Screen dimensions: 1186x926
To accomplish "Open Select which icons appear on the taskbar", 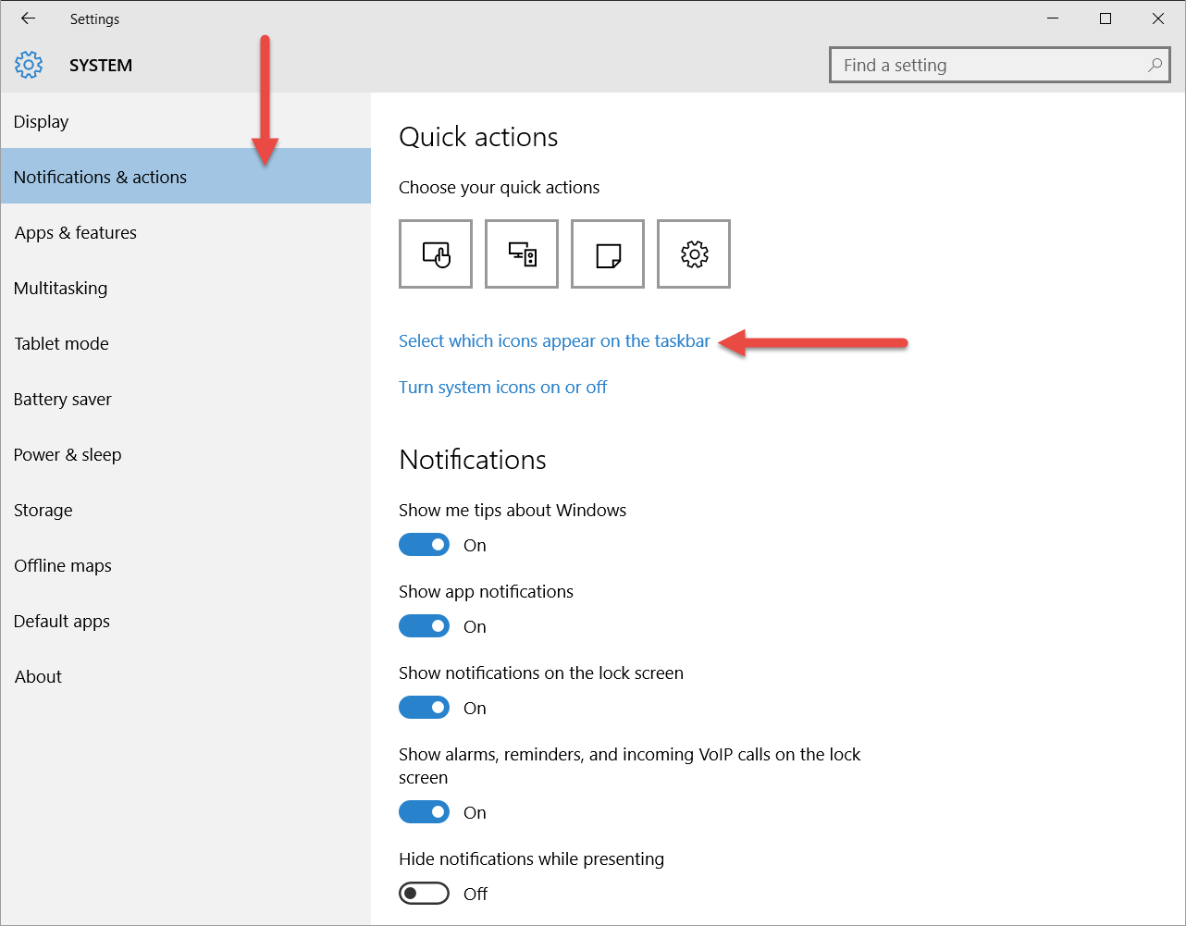I will point(553,340).
